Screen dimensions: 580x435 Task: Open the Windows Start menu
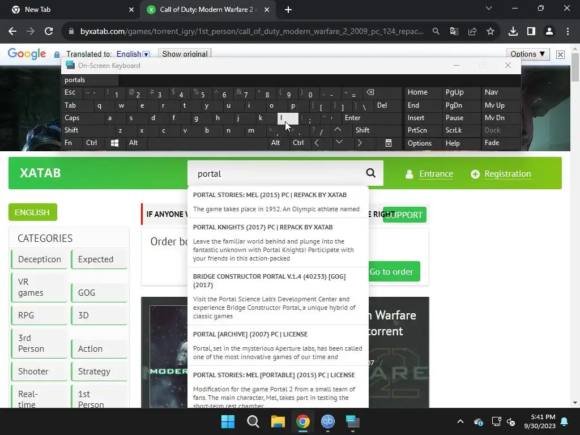tap(228, 421)
